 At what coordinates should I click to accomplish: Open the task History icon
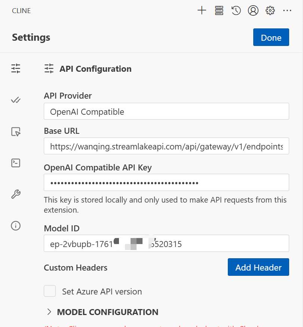(x=236, y=10)
